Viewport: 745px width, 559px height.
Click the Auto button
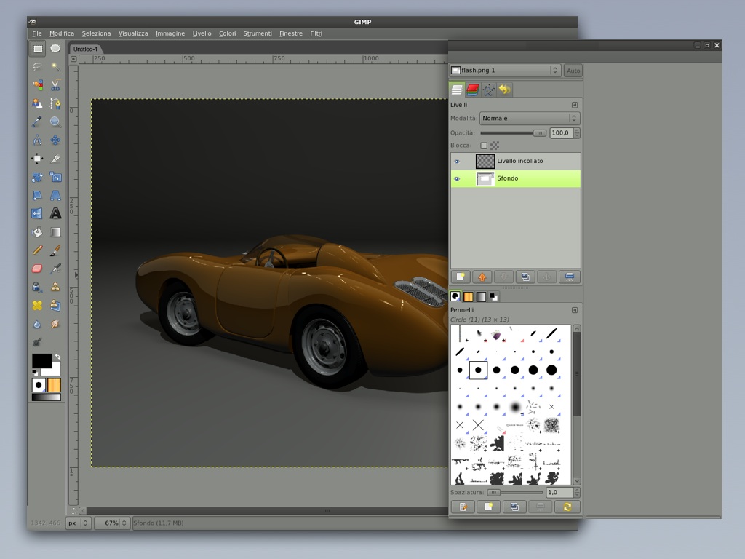573,71
